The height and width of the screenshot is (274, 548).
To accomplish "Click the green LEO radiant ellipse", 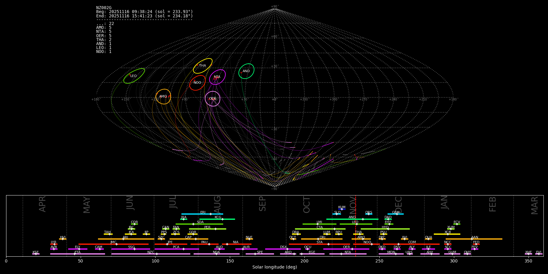I will [x=134, y=76].
